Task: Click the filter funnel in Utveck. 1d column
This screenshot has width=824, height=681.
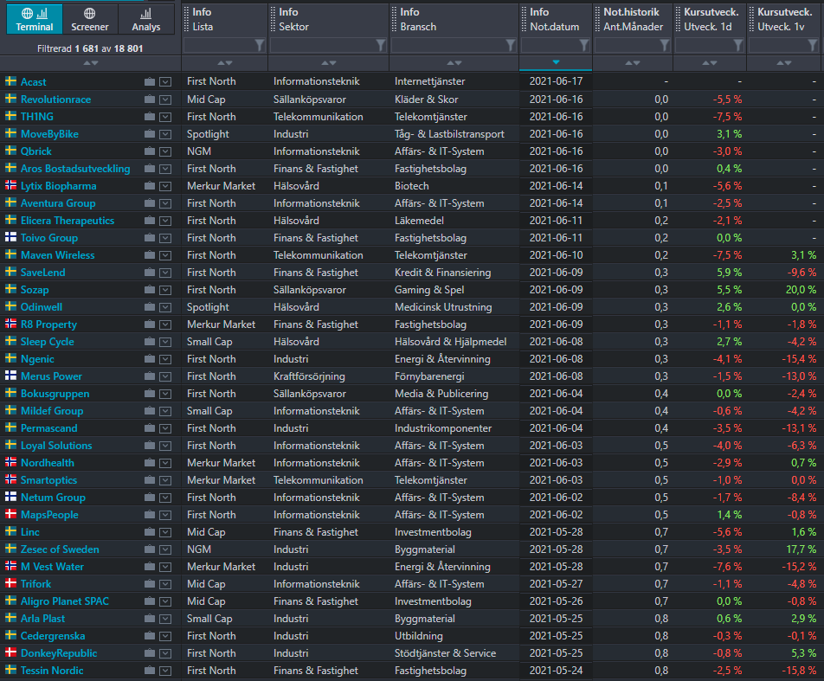Action: (x=738, y=46)
